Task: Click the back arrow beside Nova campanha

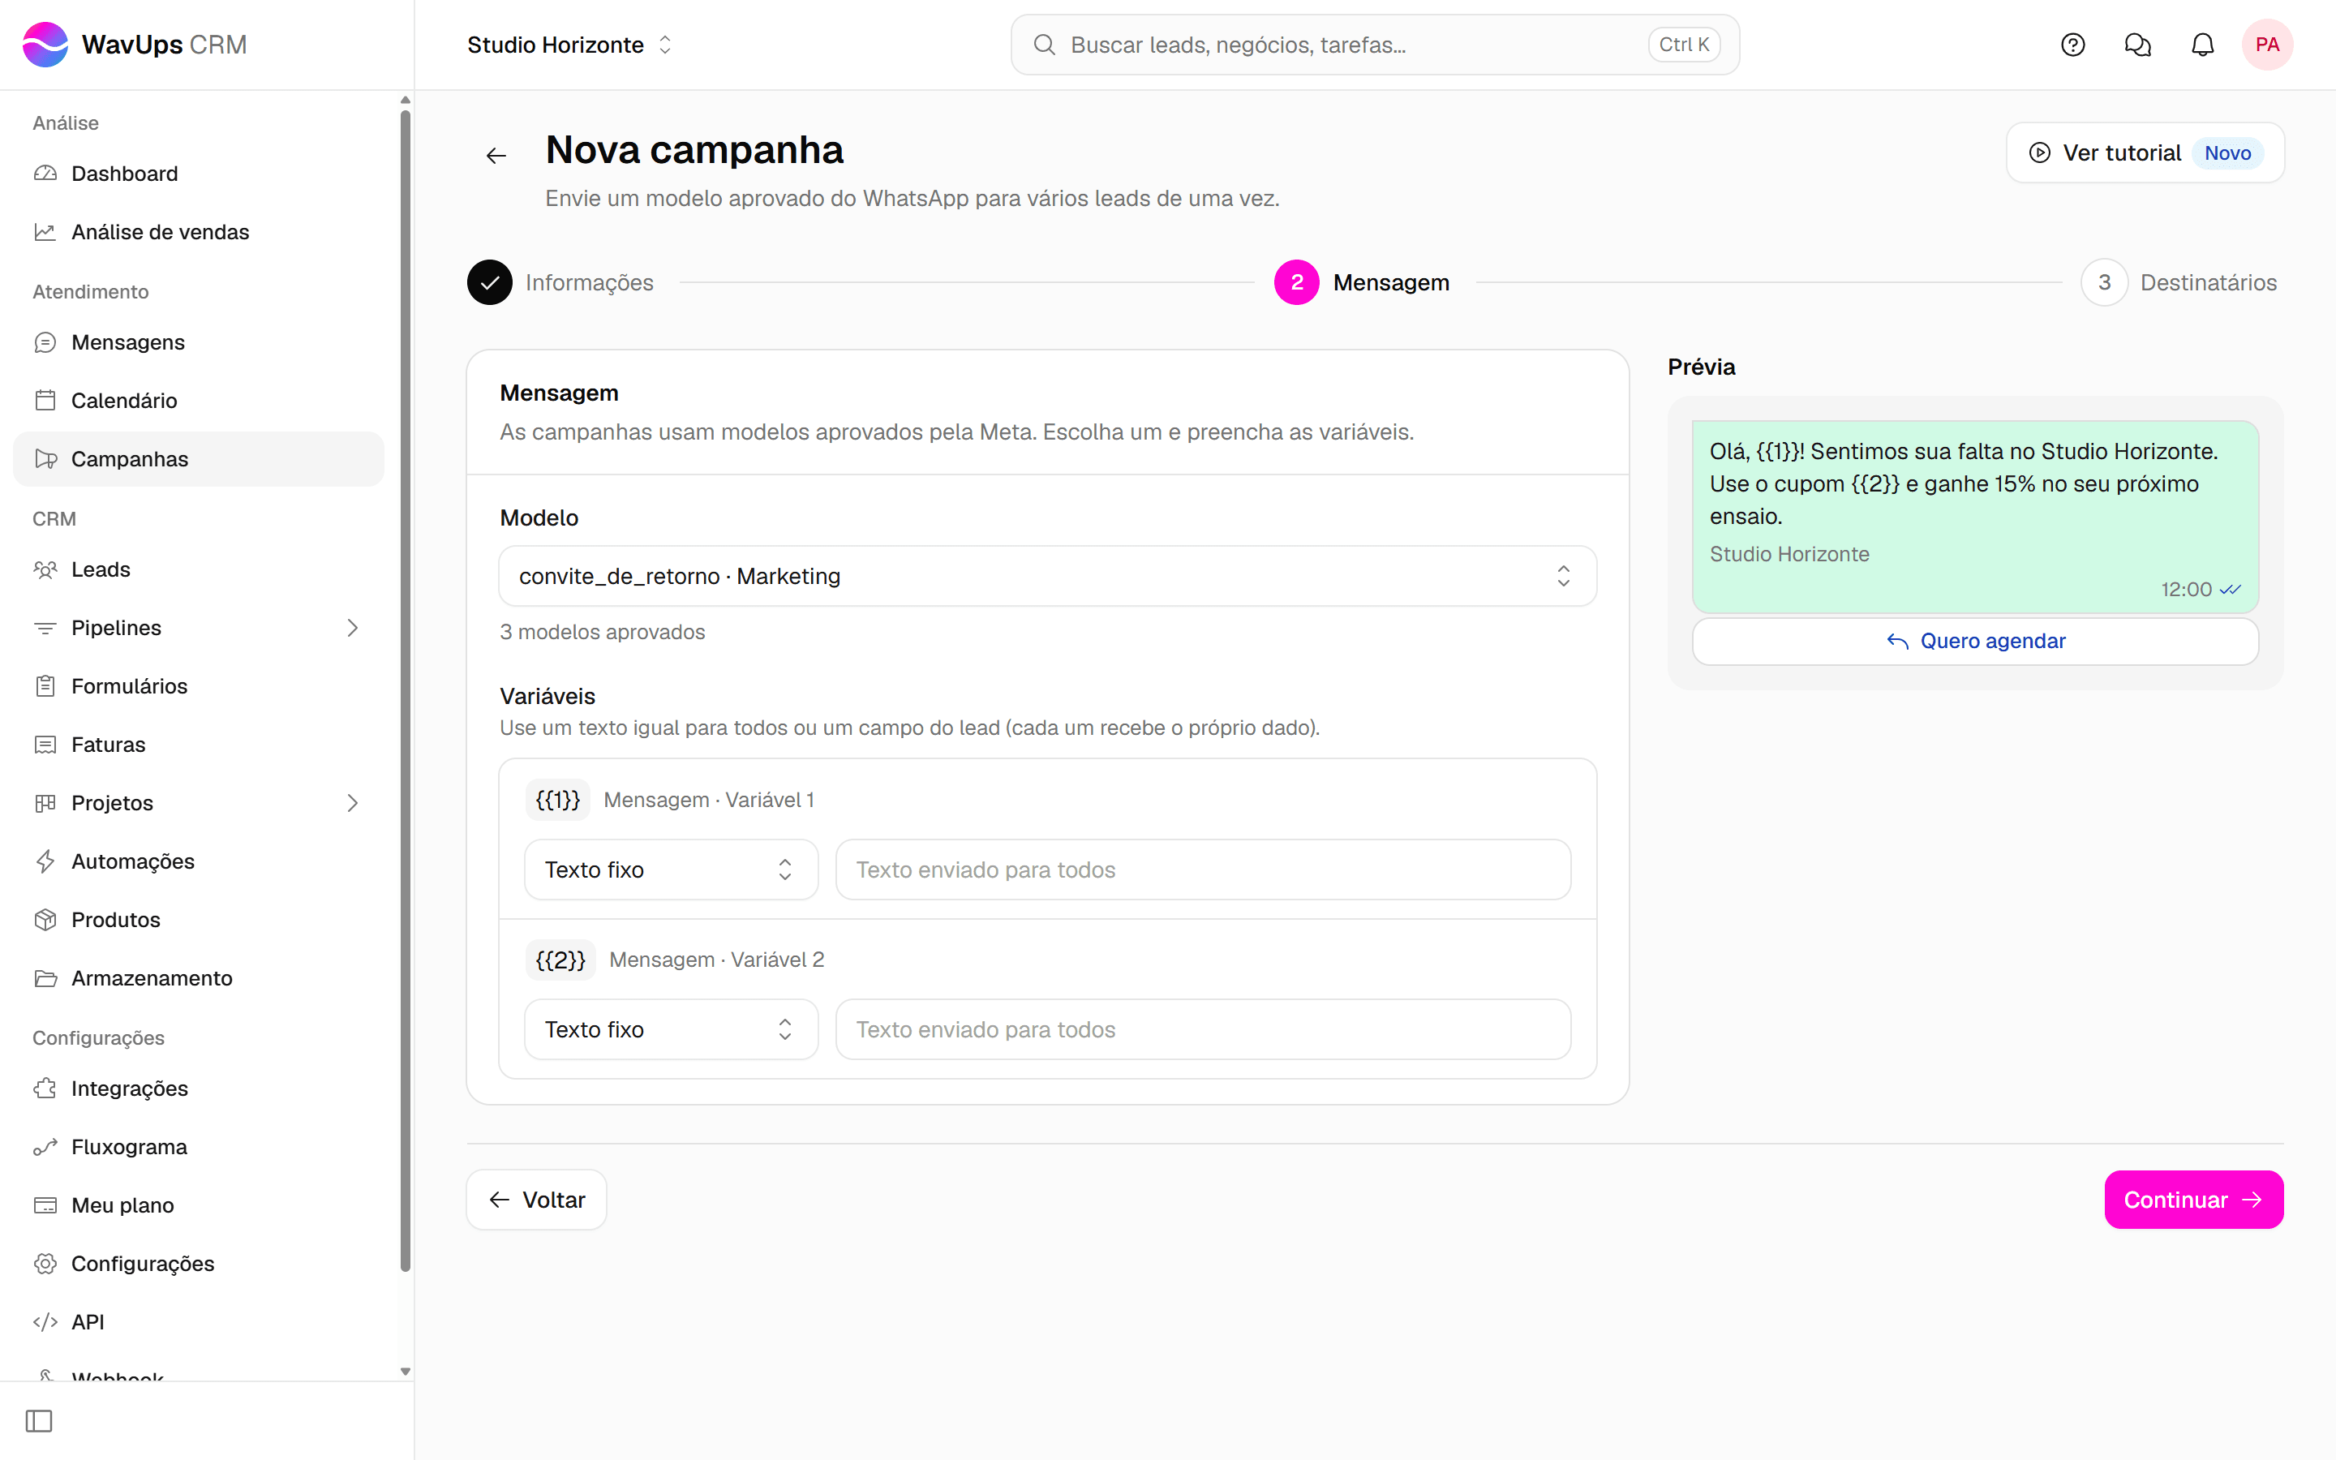Action: click(x=496, y=156)
